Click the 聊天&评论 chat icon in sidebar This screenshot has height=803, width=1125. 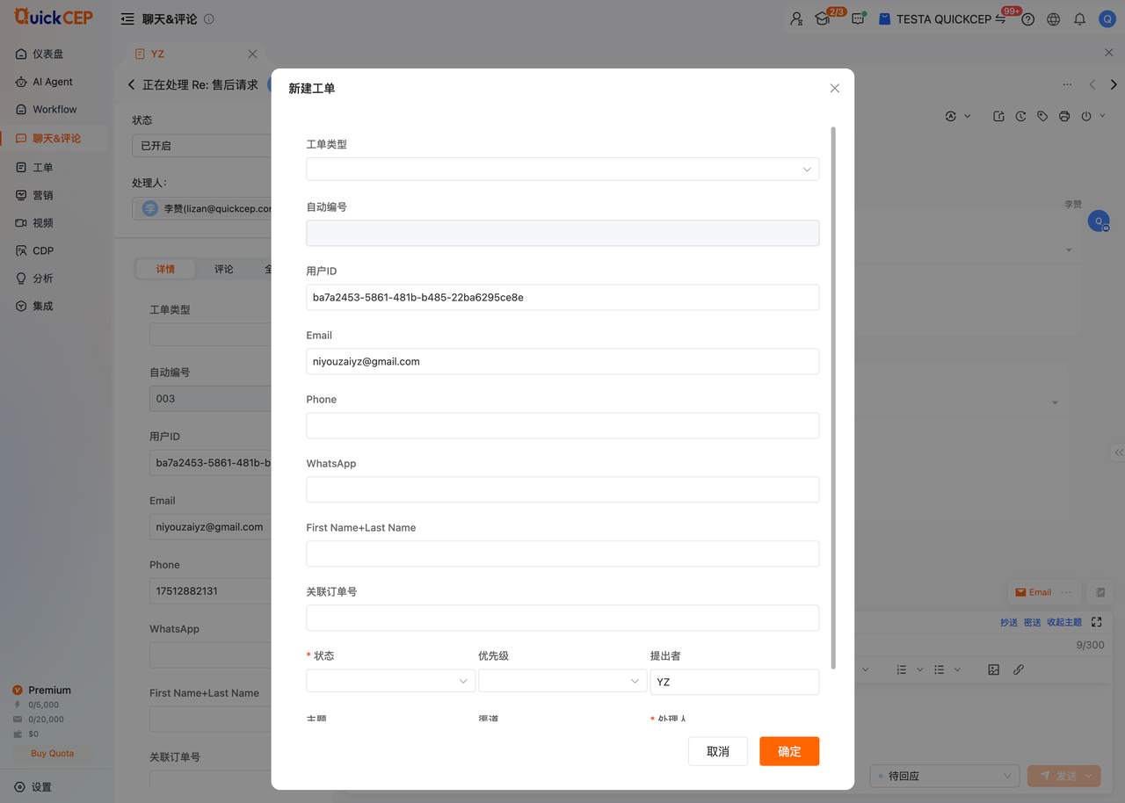tap(21, 138)
